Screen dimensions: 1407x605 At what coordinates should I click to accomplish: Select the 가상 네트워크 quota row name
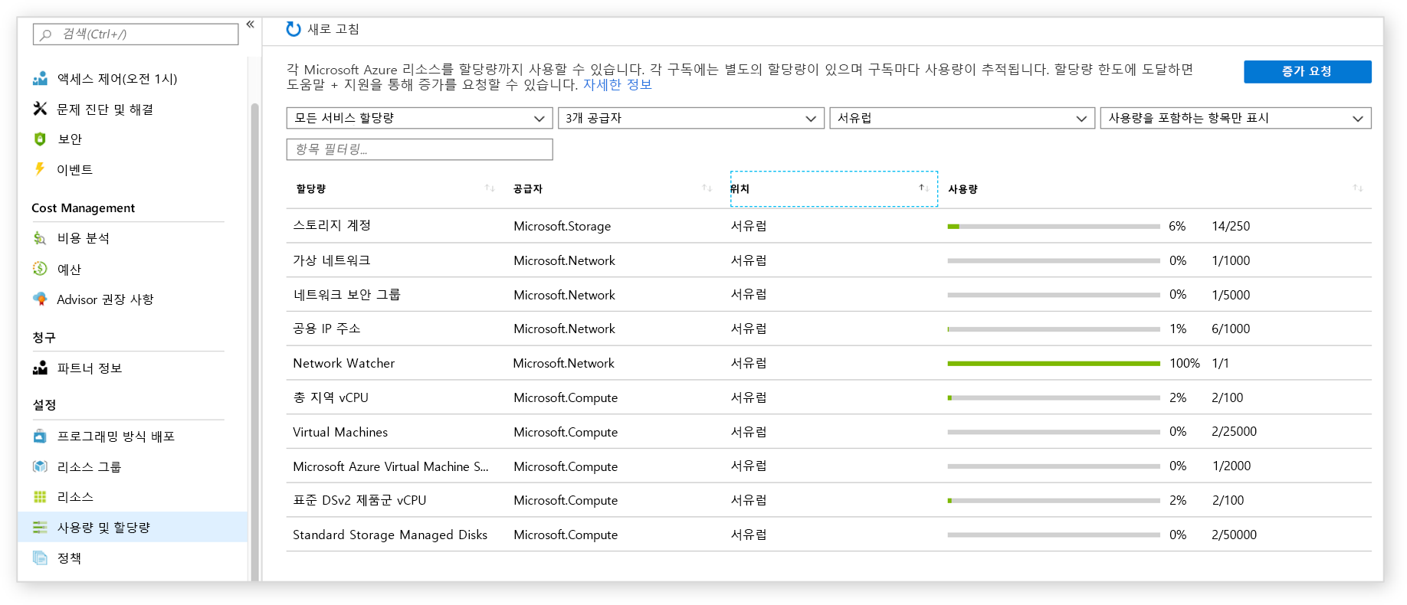(331, 260)
